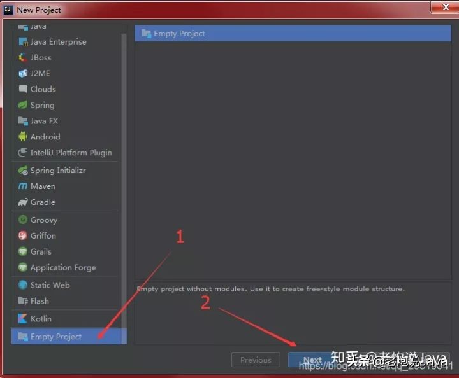459x378 pixels.
Task: Close the New Project dialog
Action: tap(445, 7)
